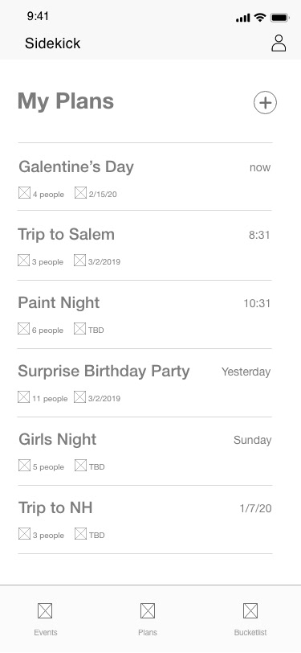This screenshot has height=653, width=301.
Task: Open the Surprise Birthday Party plan
Action: pyautogui.click(x=144, y=383)
